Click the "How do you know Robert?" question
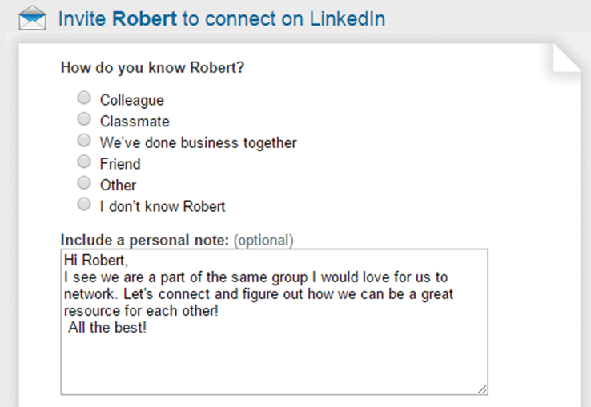Screen dimensions: 591x407 (x=152, y=67)
